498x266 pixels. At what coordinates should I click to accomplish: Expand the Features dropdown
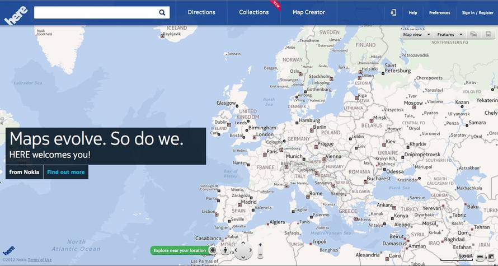(x=449, y=35)
